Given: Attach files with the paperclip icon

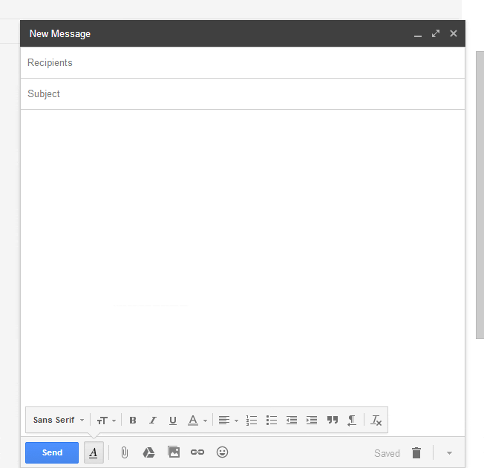Looking at the screenshot, I should [125, 452].
